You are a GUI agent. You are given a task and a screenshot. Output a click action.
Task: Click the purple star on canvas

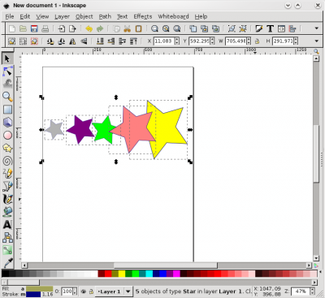click(80, 129)
